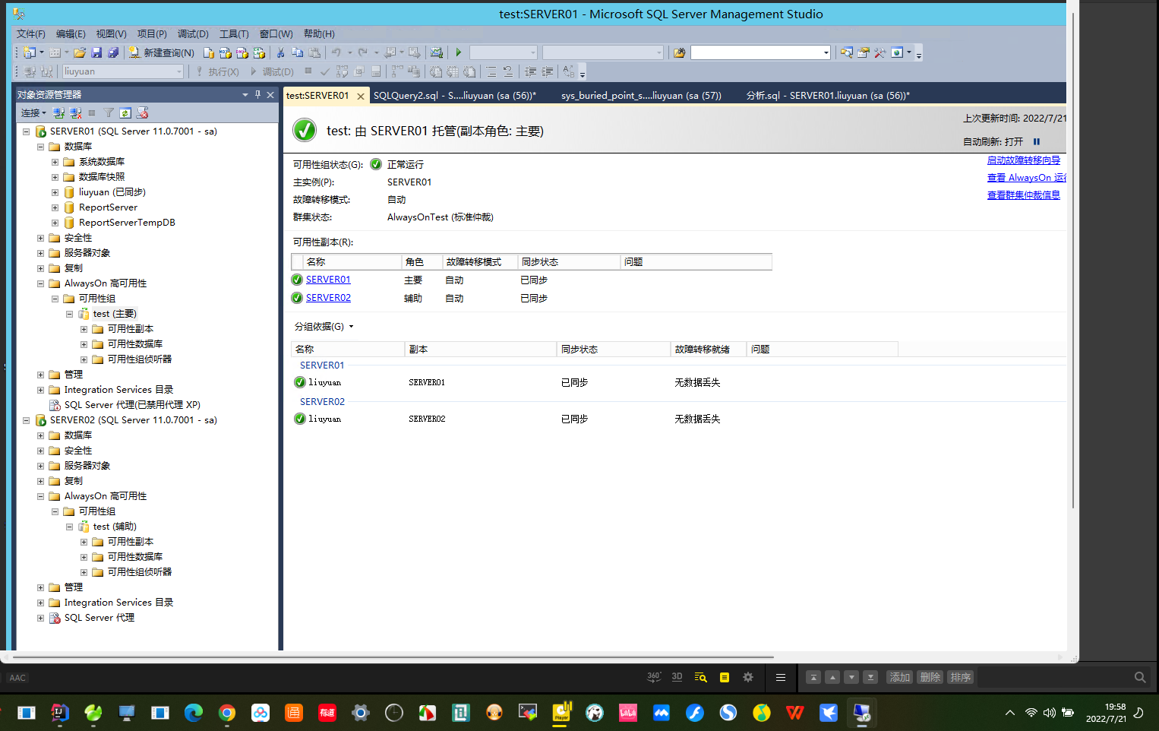Click the 删除 button in player bar
Viewport: 1159px width, 731px height.
(x=930, y=677)
